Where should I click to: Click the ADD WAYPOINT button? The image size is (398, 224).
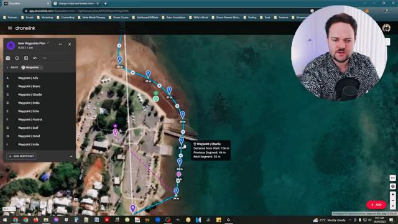tap(21, 156)
